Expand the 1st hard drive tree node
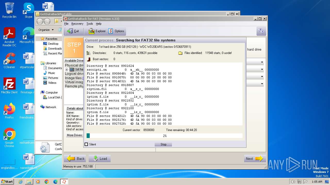This screenshot has height=185, width=330. (x=67, y=70)
